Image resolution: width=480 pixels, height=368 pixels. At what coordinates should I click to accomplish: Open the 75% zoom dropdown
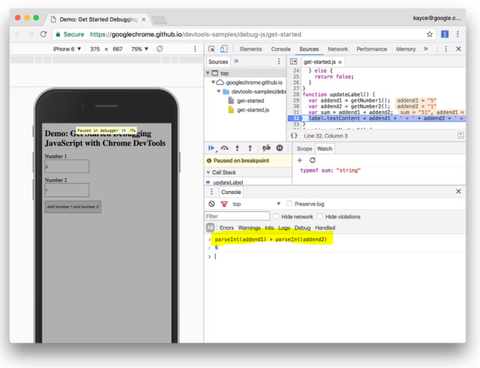pos(140,49)
